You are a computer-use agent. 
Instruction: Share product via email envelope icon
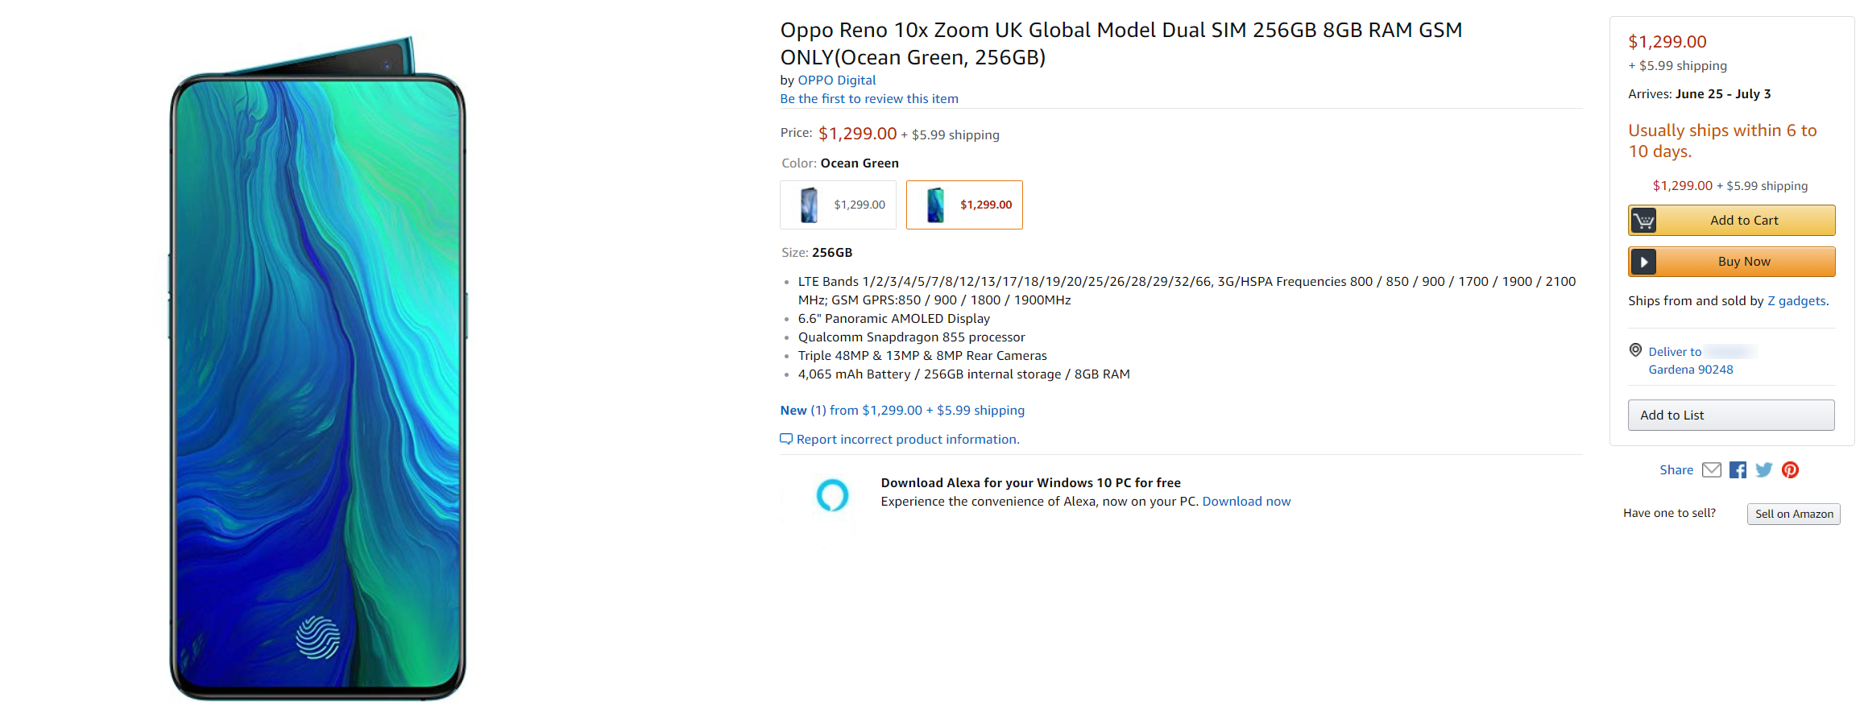(x=1711, y=469)
